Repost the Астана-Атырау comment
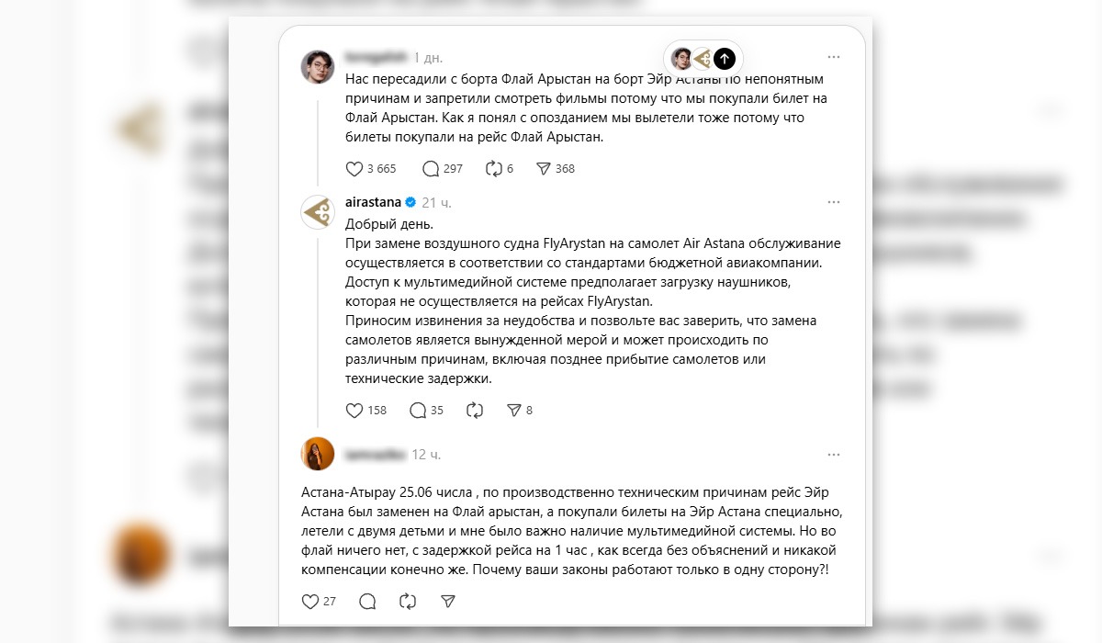The width and height of the screenshot is (1102, 643). click(408, 602)
